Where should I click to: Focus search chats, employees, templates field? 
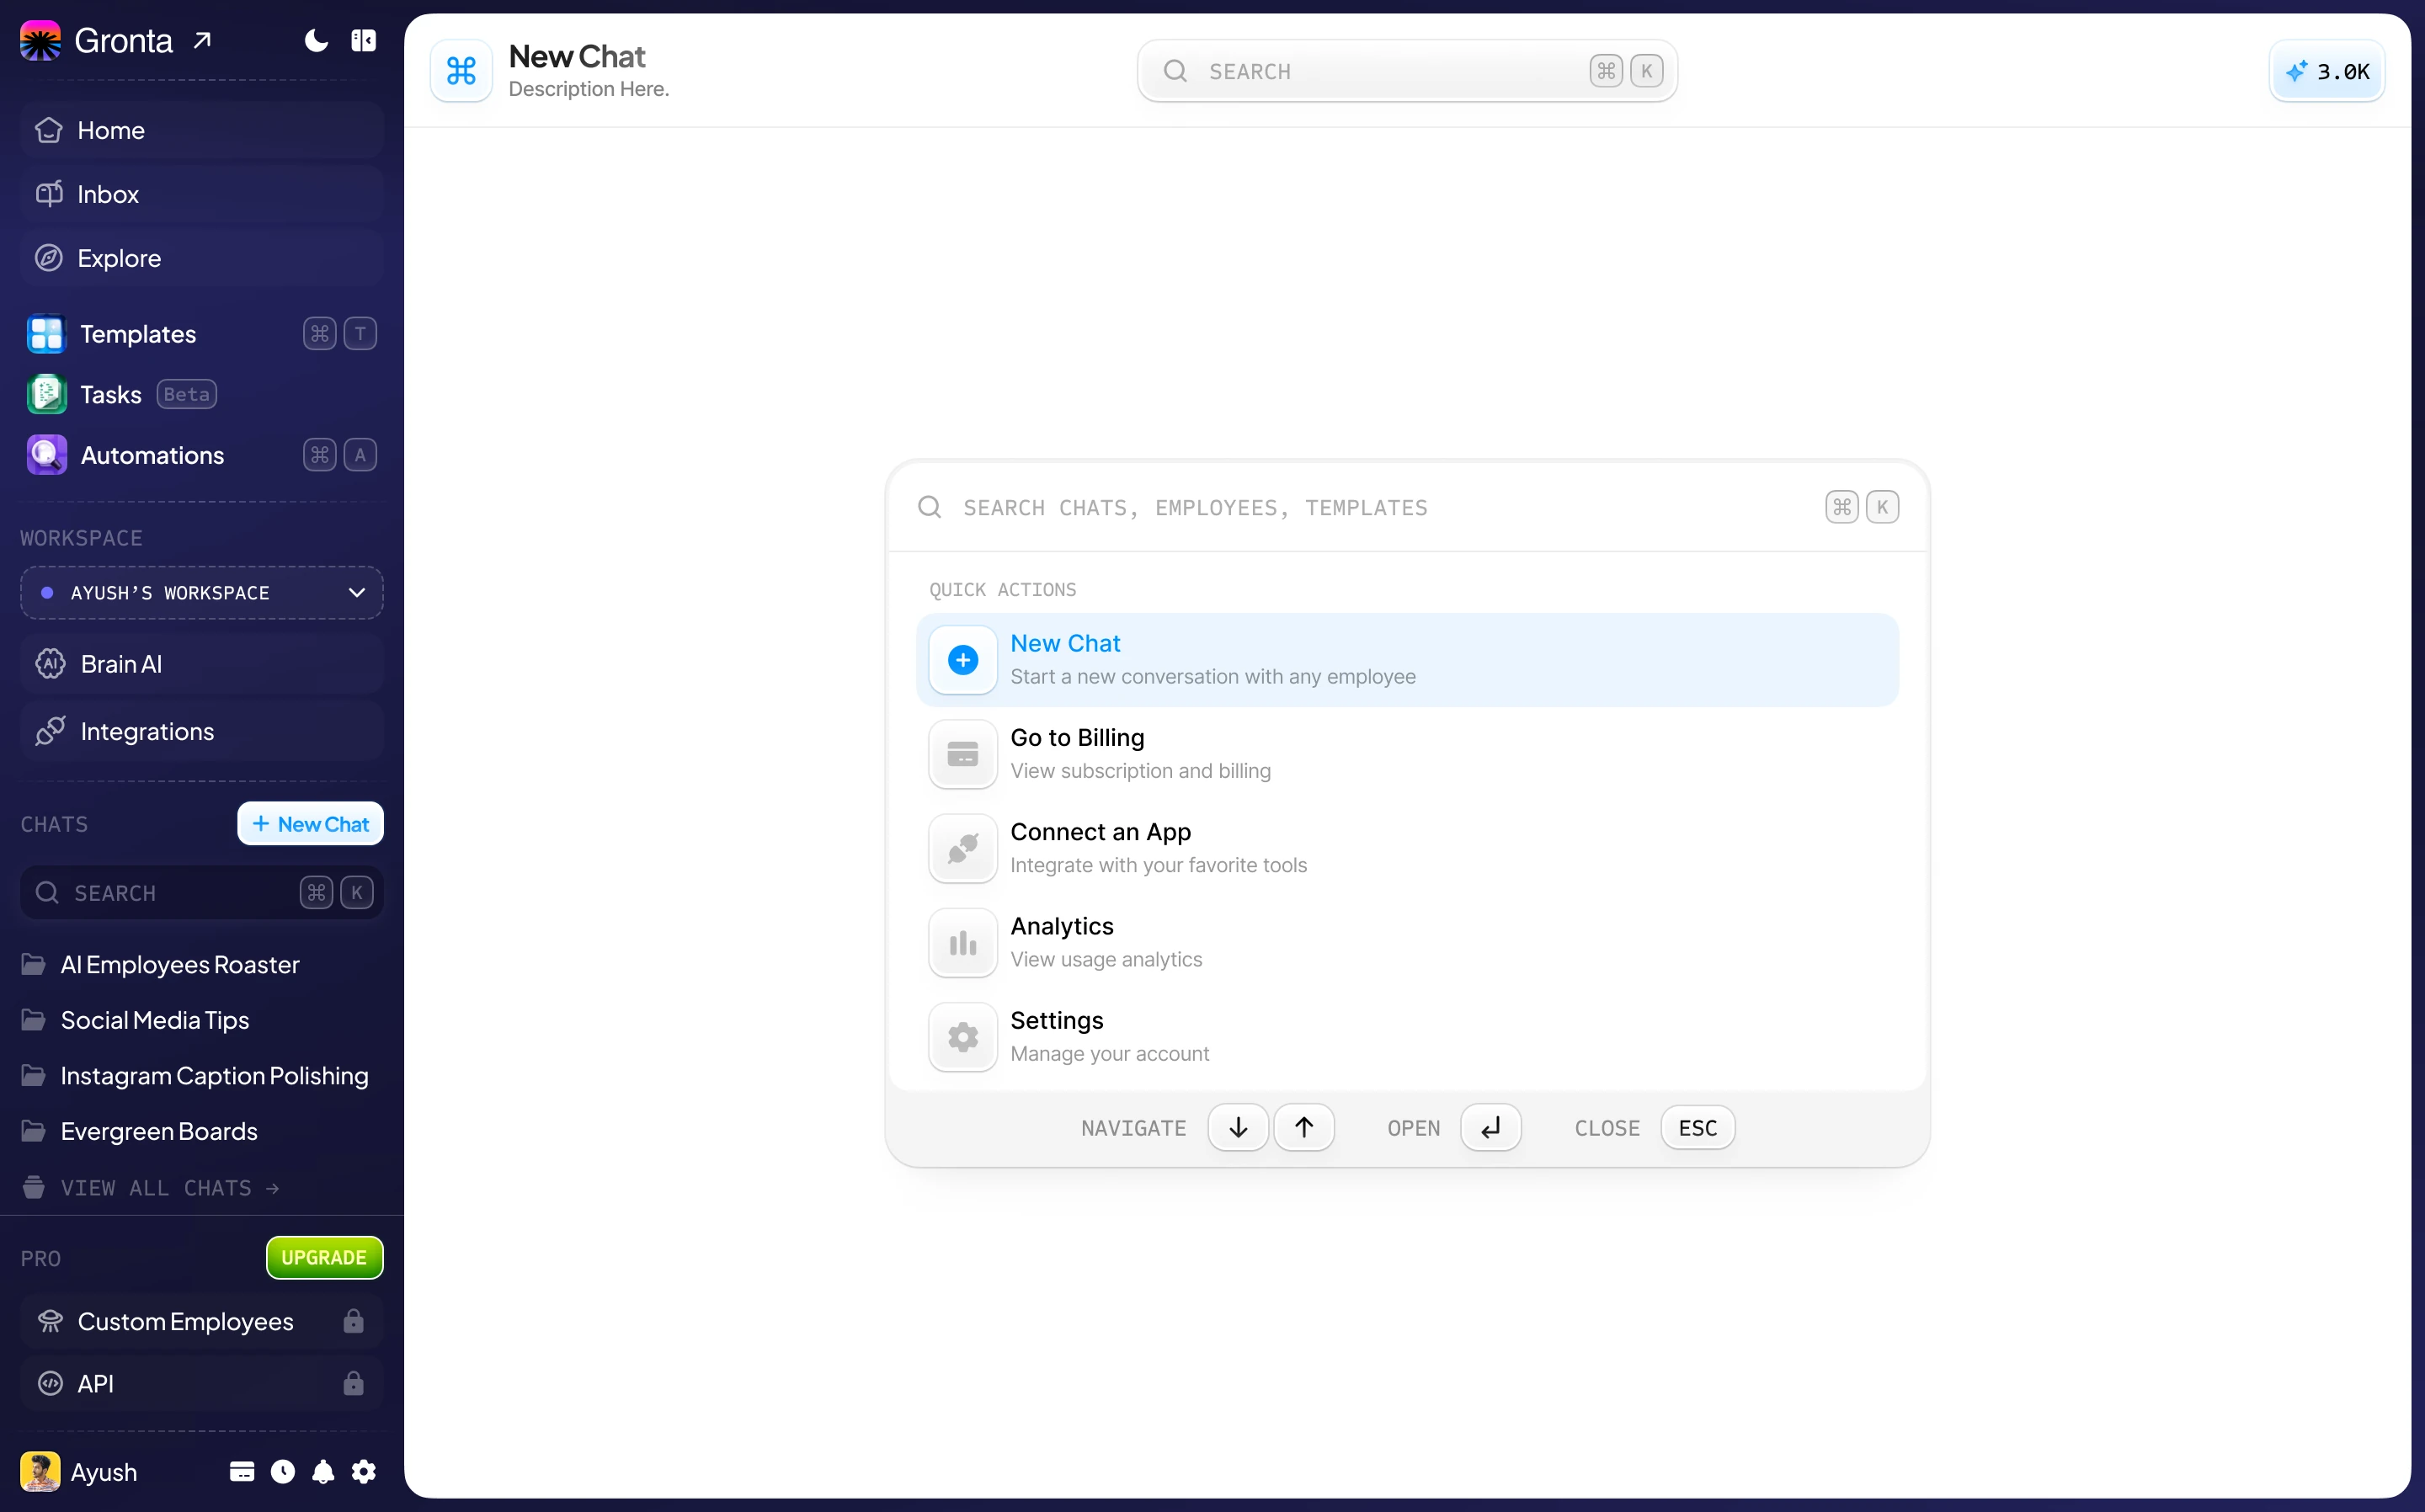click(1407, 508)
